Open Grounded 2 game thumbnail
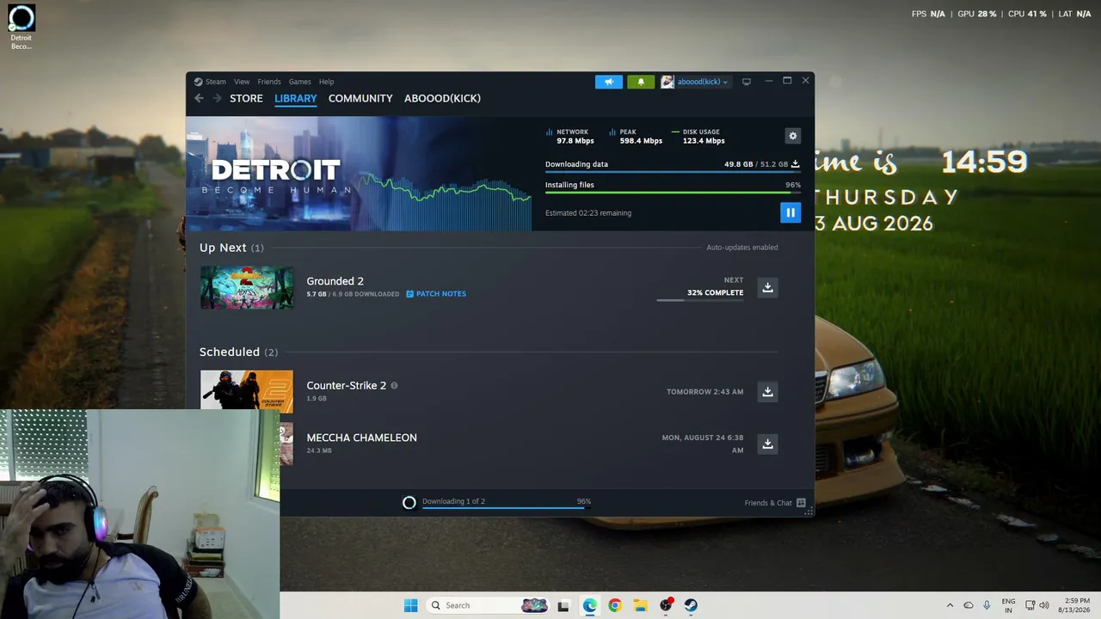Image resolution: width=1101 pixels, height=619 pixels. [x=247, y=287]
